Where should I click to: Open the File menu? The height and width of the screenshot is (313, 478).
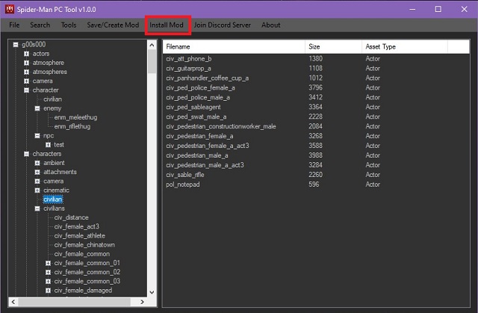click(14, 25)
